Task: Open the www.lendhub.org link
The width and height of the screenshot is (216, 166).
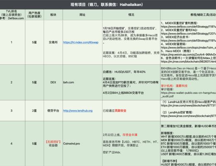Action: (78, 111)
